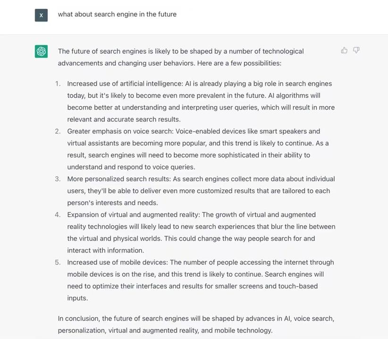The image size is (388, 339).
Task: Click the user avatar labeled X
Action: (x=41, y=15)
